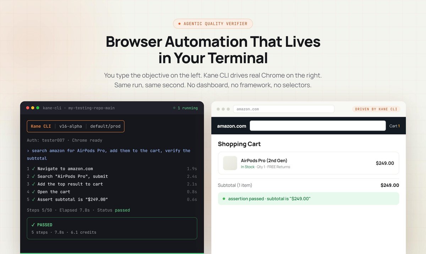This screenshot has height=254, width=426.
Task: Click the 5 steps 7.8s 6.1 credits summary
Action: [x=64, y=232]
